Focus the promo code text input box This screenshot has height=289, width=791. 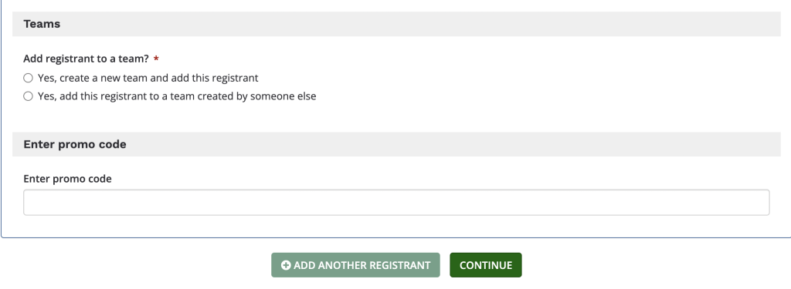tap(396, 203)
